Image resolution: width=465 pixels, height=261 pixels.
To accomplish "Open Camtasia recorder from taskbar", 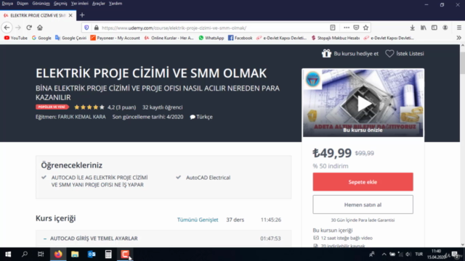I will [x=125, y=254].
